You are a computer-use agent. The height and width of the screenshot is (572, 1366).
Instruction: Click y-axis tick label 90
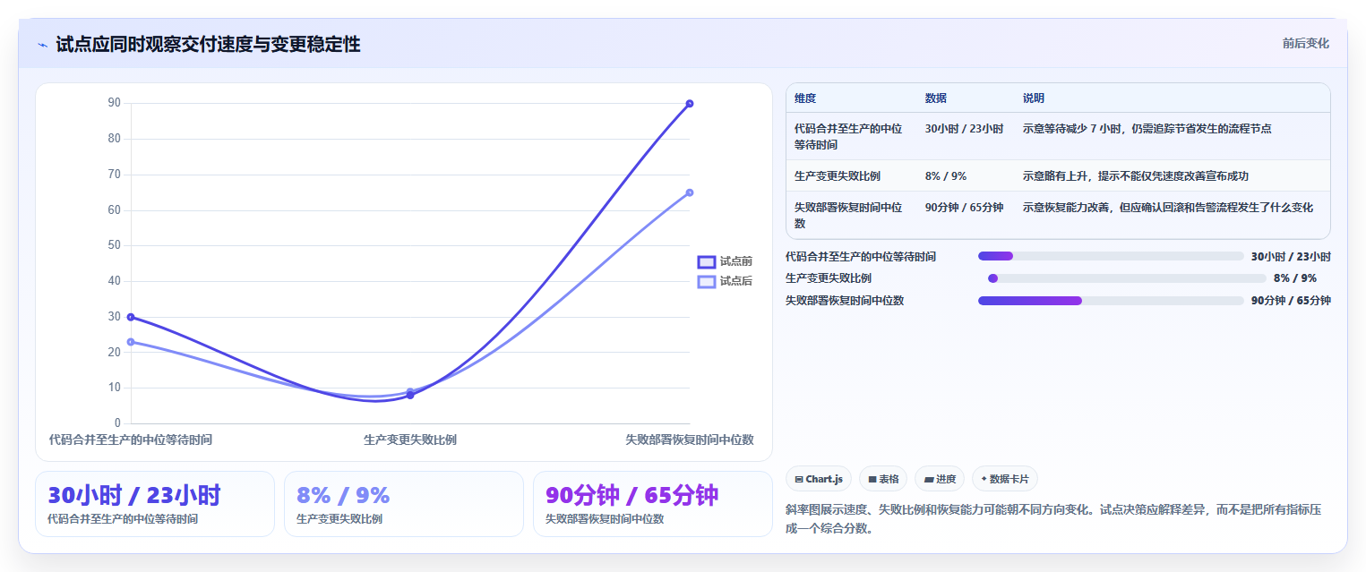(x=114, y=103)
